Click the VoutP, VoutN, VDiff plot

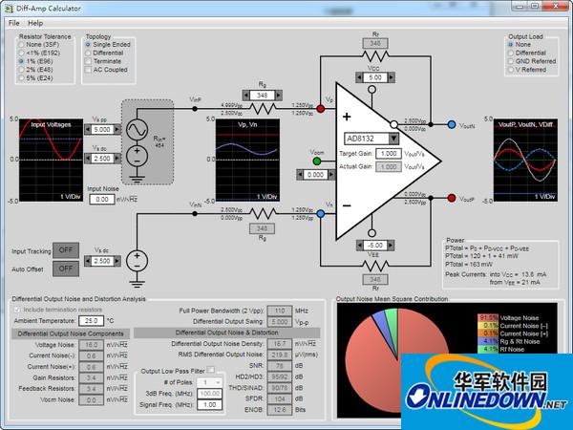(x=525, y=160)
